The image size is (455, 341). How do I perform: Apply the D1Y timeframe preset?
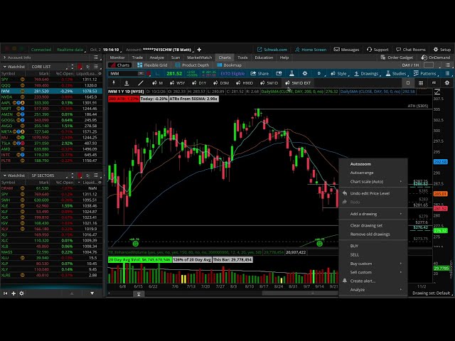coord(199,83)
